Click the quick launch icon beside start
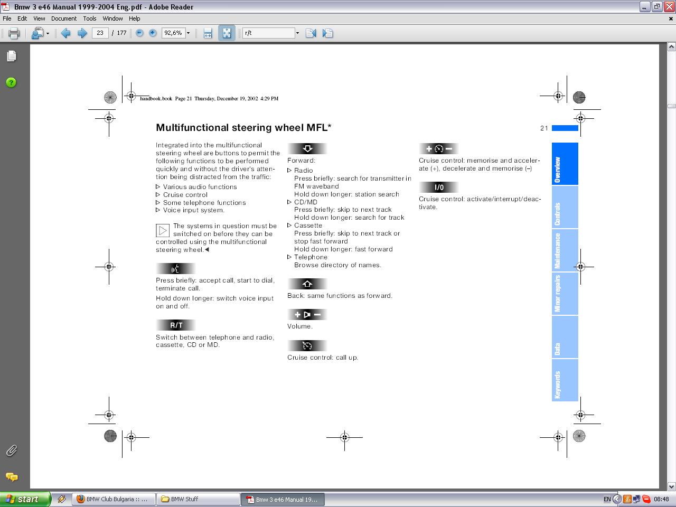The image size is (676, 507). pos(61,499)
